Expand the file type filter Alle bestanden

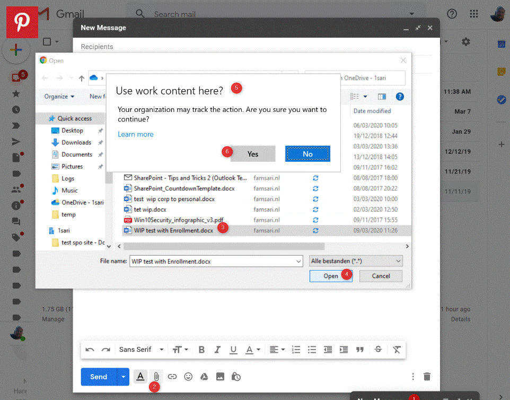pos(356,261)
